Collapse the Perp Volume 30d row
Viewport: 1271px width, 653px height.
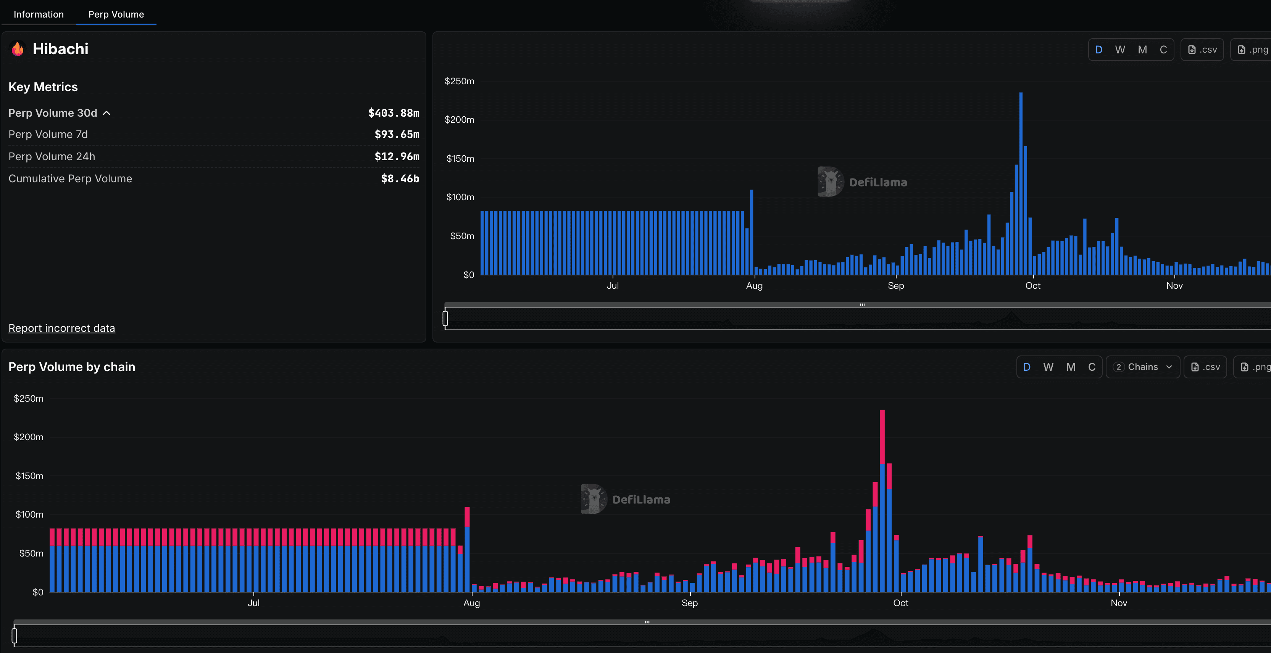coord(53,113)
